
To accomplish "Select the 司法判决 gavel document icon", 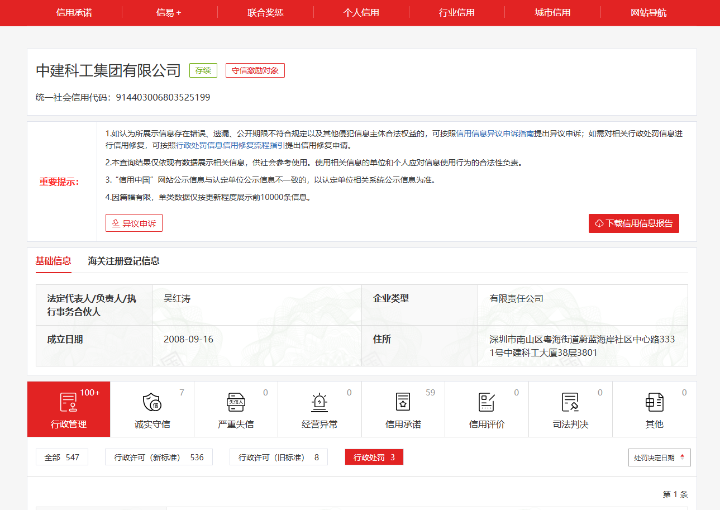I will (570, 402).
